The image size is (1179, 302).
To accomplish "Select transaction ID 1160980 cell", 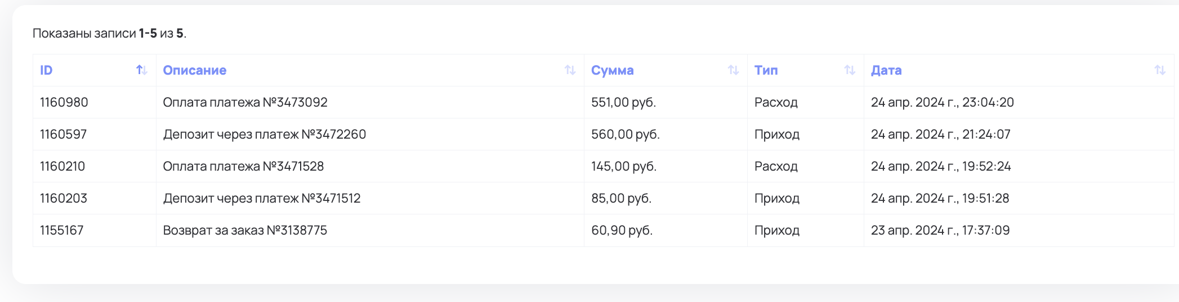I will point(64,102).
